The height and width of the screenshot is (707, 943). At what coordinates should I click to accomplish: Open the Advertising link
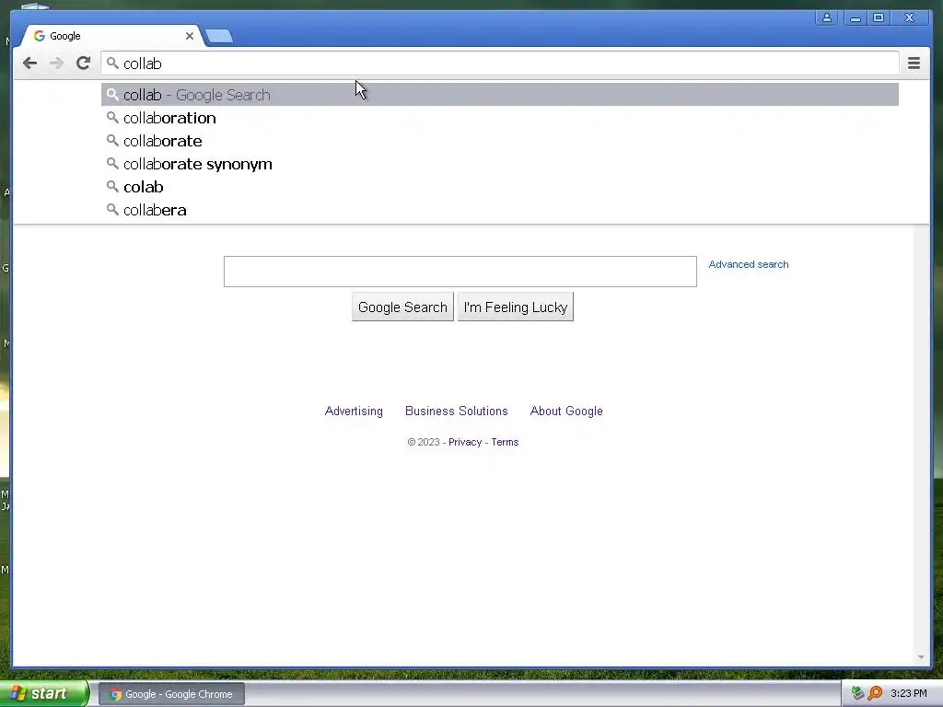click(x=354, y=411)
